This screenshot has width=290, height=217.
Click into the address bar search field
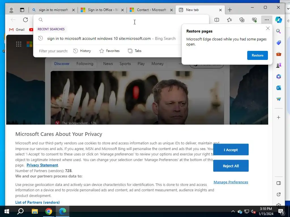121,20
